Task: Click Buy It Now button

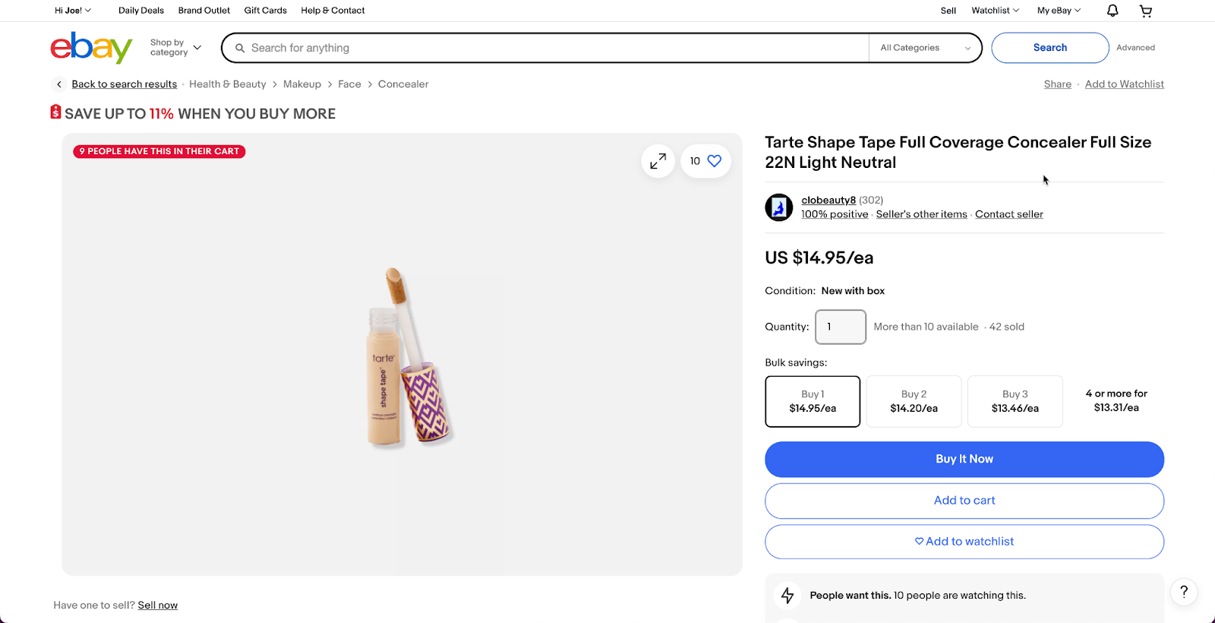Action: coord(964,460)
